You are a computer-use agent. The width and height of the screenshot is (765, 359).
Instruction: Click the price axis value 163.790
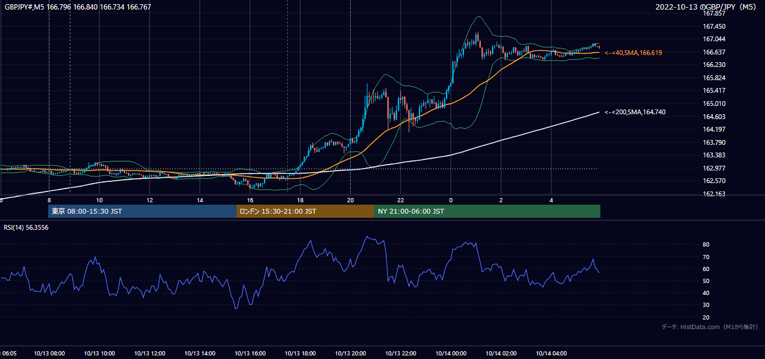pyautogui.click(x=714, y=142)
